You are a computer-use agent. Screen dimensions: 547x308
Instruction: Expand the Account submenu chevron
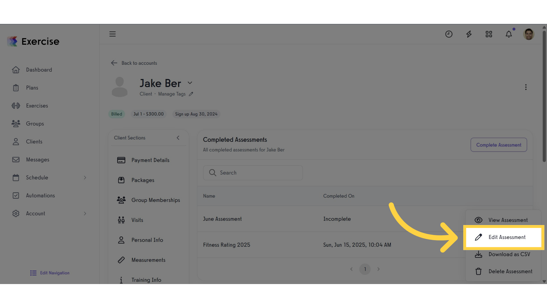click(x=85, y=214)
